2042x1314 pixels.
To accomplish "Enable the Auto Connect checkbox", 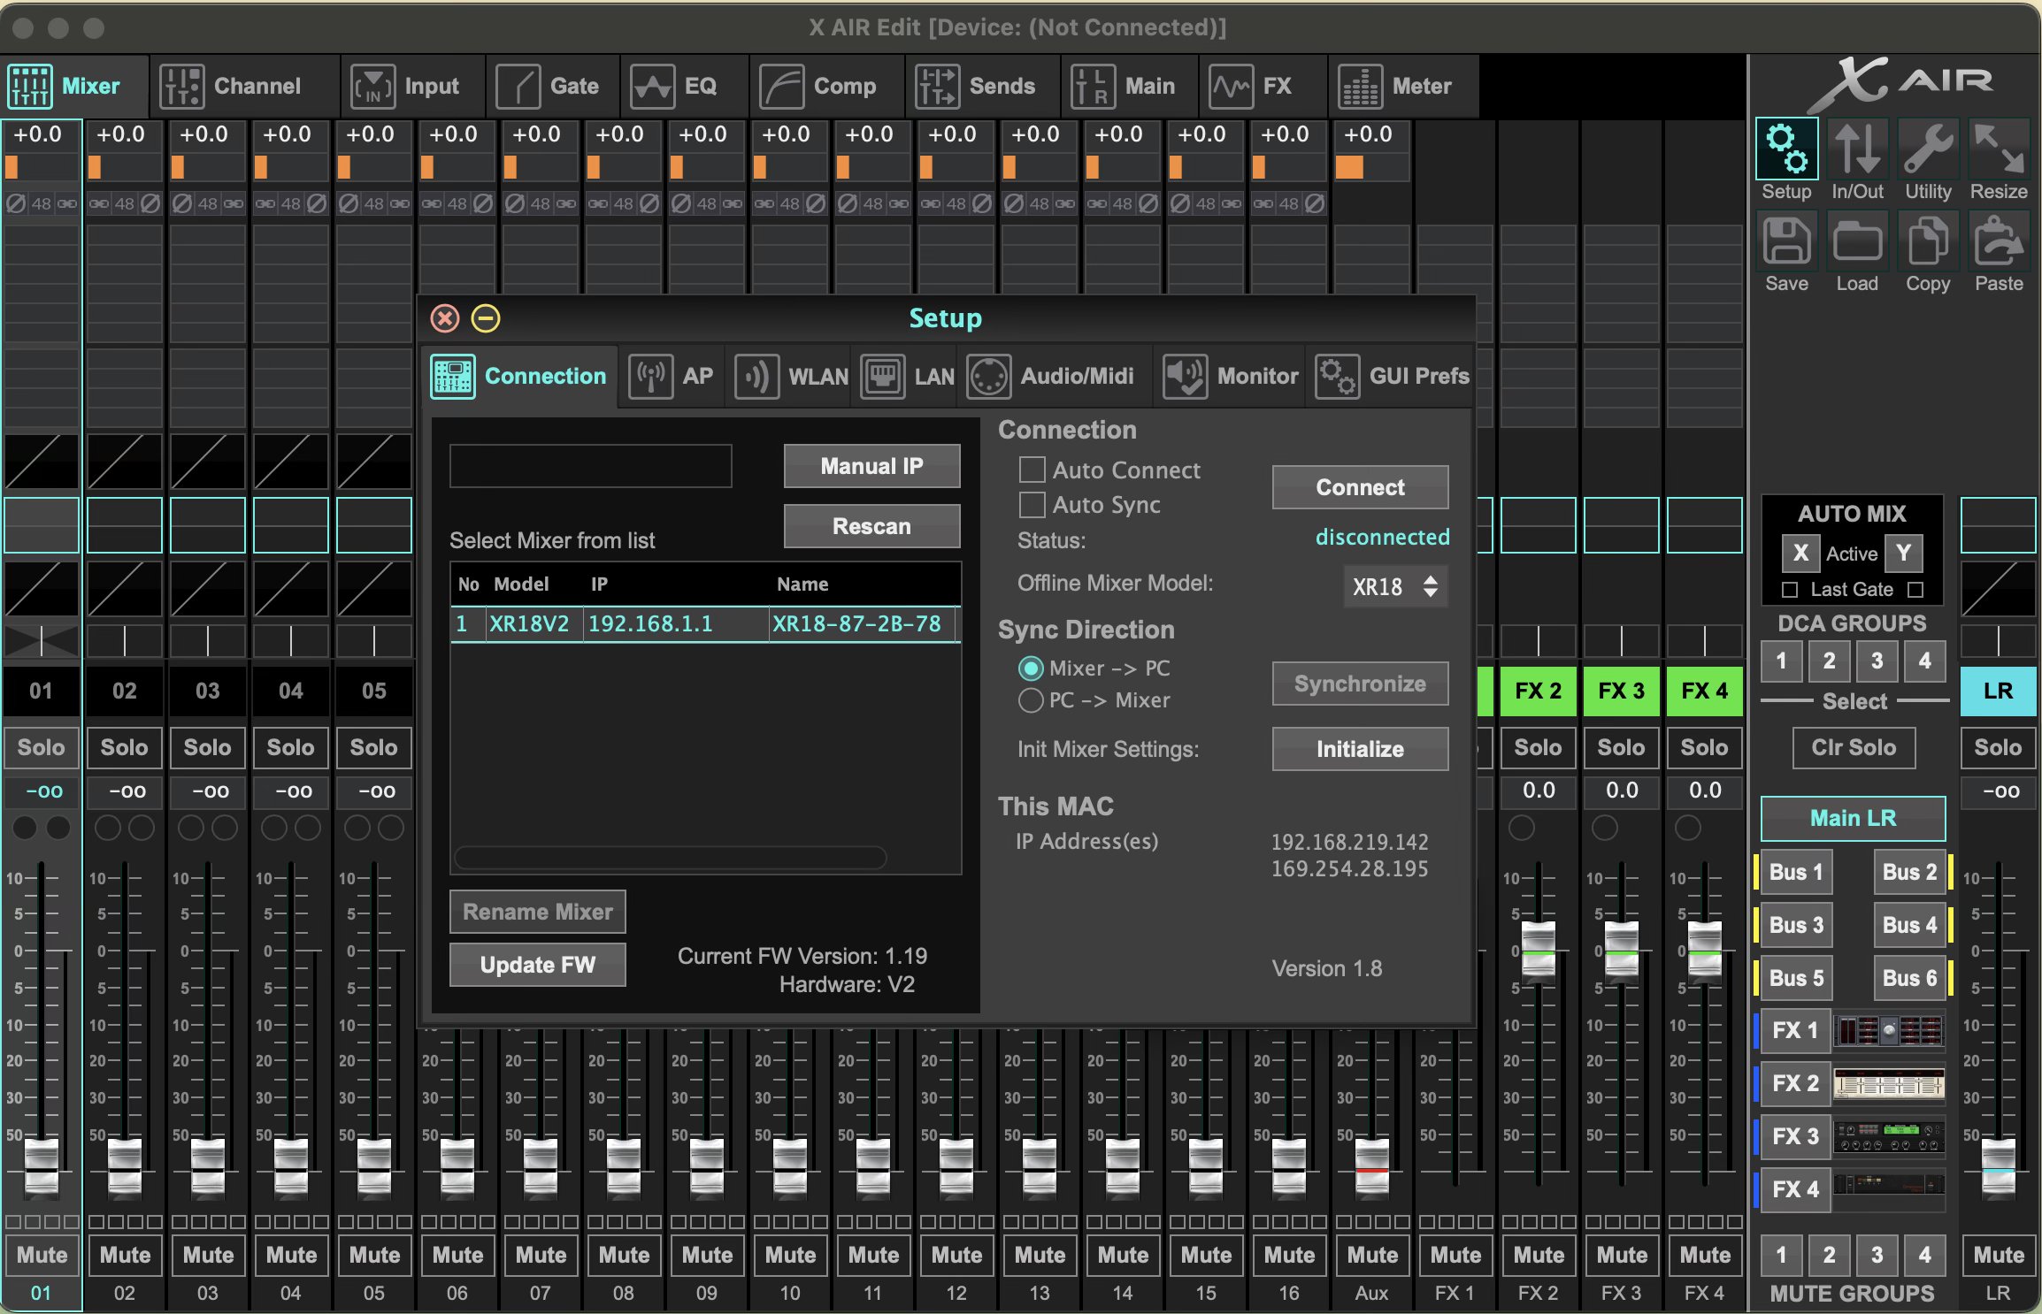I will click(1032, 470).
